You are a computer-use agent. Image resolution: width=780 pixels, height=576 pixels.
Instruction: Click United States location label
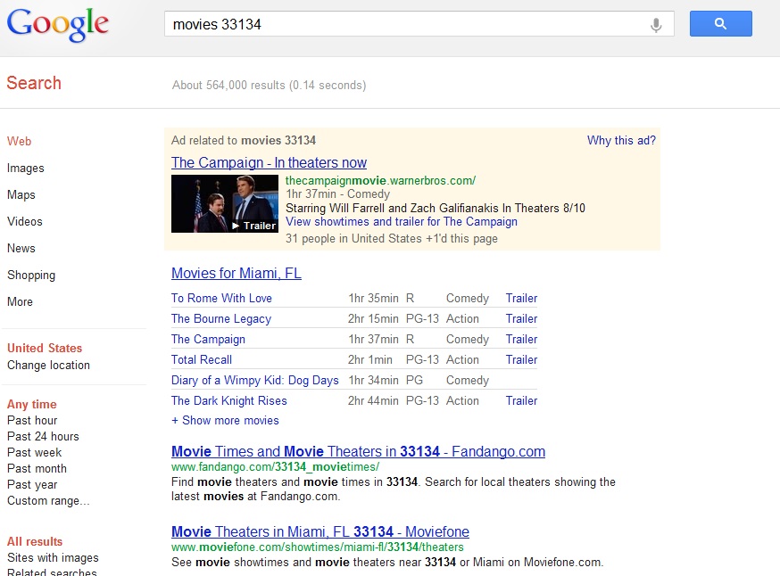point(45,348)
